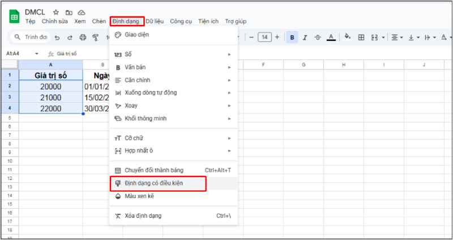Click the Trình đơn search box
The height and width of the screenshot is (240, 453).
[31, 37]
